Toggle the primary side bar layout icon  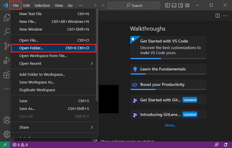coord(167,5)
